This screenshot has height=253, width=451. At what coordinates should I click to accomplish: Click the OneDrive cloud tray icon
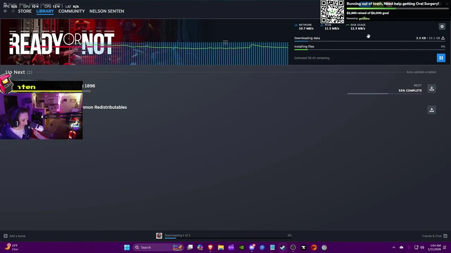pos(401,247)
